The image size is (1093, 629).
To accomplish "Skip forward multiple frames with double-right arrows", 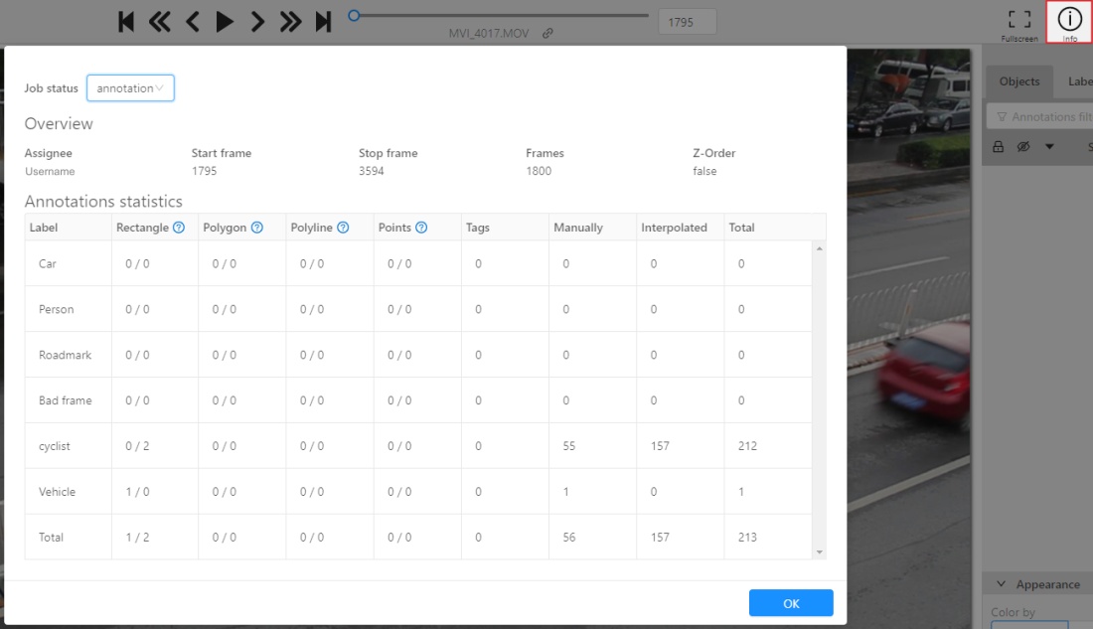I will 290,22.
